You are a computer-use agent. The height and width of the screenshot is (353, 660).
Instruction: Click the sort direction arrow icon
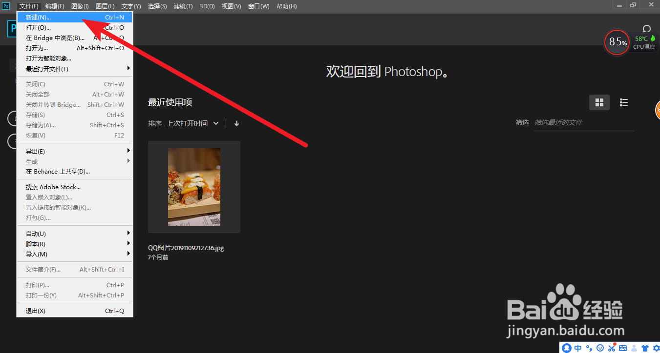coord(236,123)
